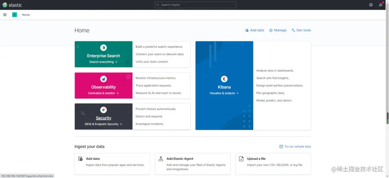Click the Security logo icon
Viewport: 389px width, 178px height.
(103, 110)
